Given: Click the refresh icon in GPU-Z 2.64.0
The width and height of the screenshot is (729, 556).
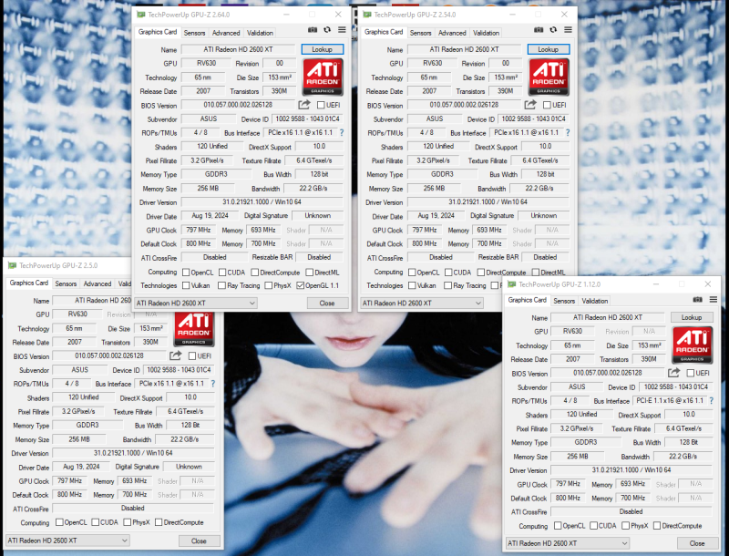Looking at the screenshot, I should click(327, 30).
